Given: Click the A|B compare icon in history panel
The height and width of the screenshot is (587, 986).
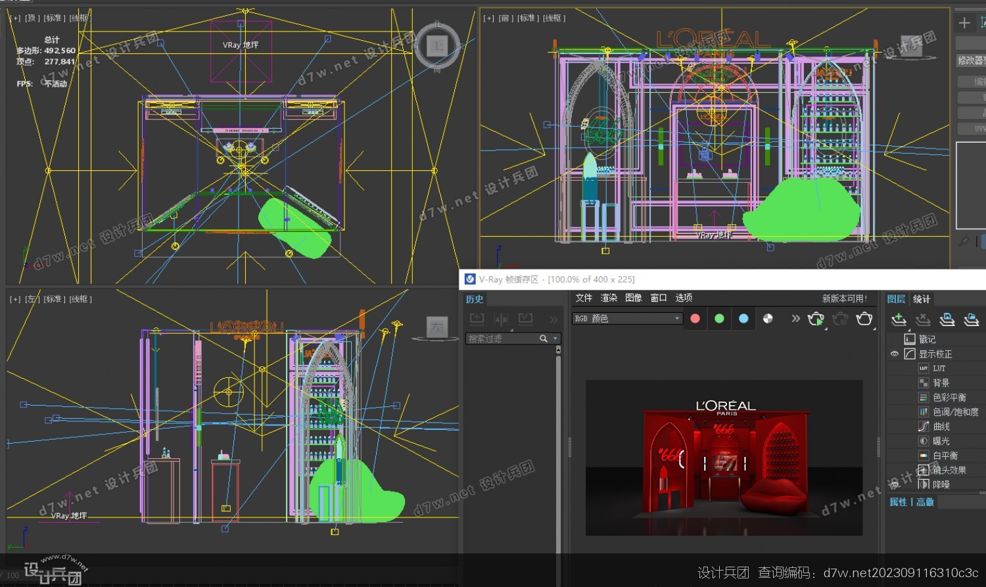Looking at the screenshot, I should pyautogui.click(x=501, y=319).
